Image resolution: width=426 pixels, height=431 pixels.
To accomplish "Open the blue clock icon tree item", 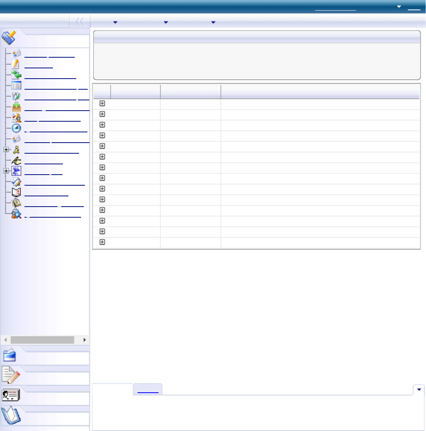I will (x=16, y=128).
